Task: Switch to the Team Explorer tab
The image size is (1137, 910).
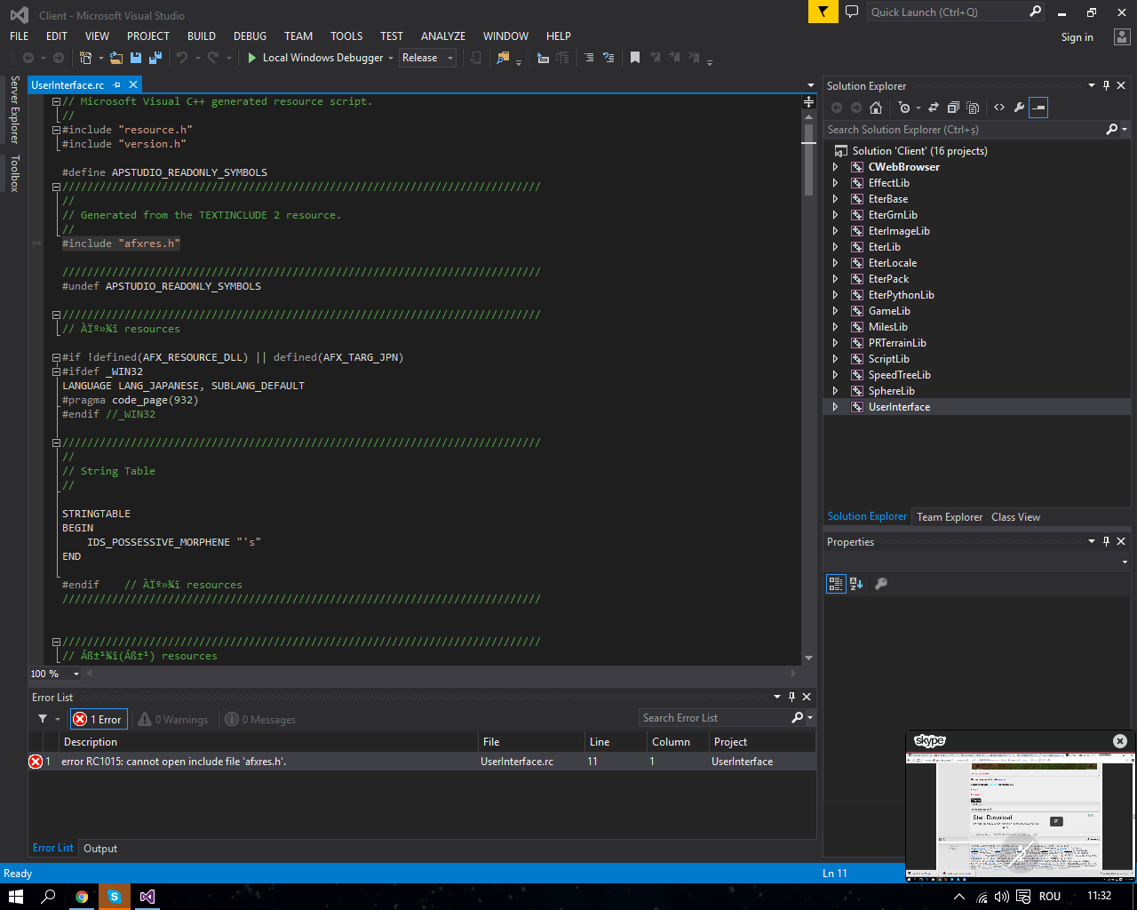Action: [x=949, y=516]
